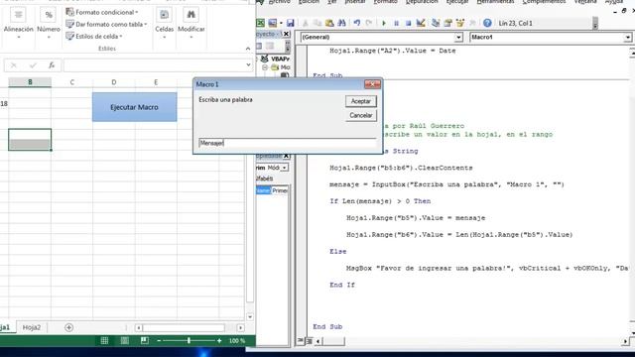Select column E header in Excel
635x357 pixels.
[x=156, y=82]
